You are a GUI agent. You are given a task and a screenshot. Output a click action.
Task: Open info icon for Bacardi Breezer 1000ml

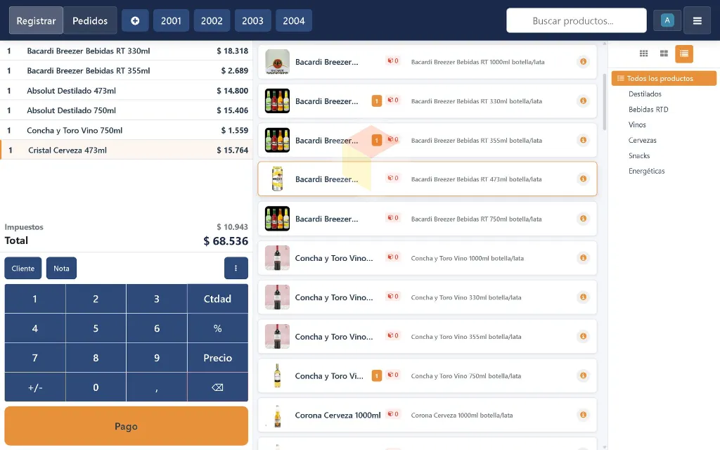tap(583, 62)
